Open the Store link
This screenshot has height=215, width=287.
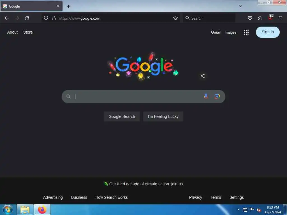[x=28, y=32]
